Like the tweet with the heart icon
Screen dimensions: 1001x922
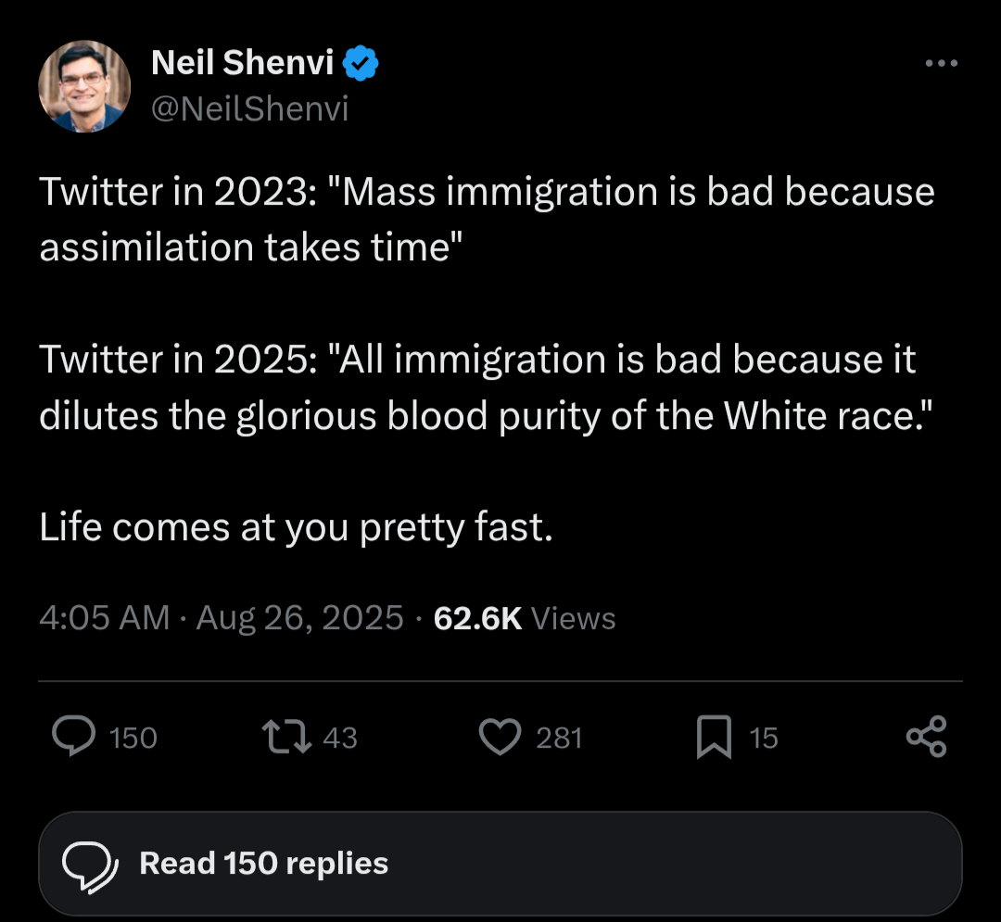pos(501,738)
